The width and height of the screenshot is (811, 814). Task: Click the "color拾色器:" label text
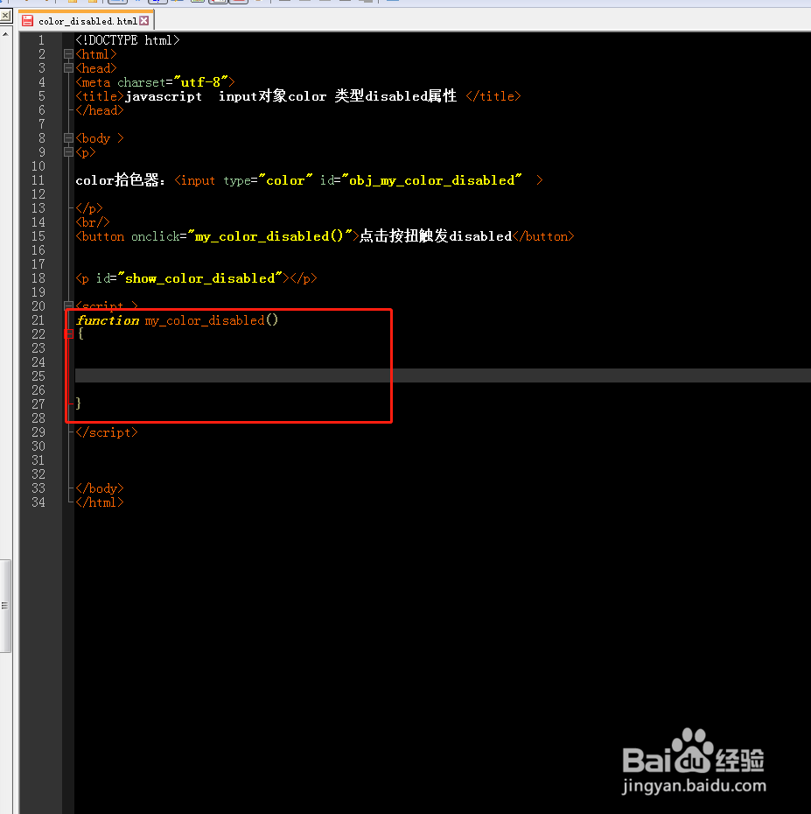[121, 180]
